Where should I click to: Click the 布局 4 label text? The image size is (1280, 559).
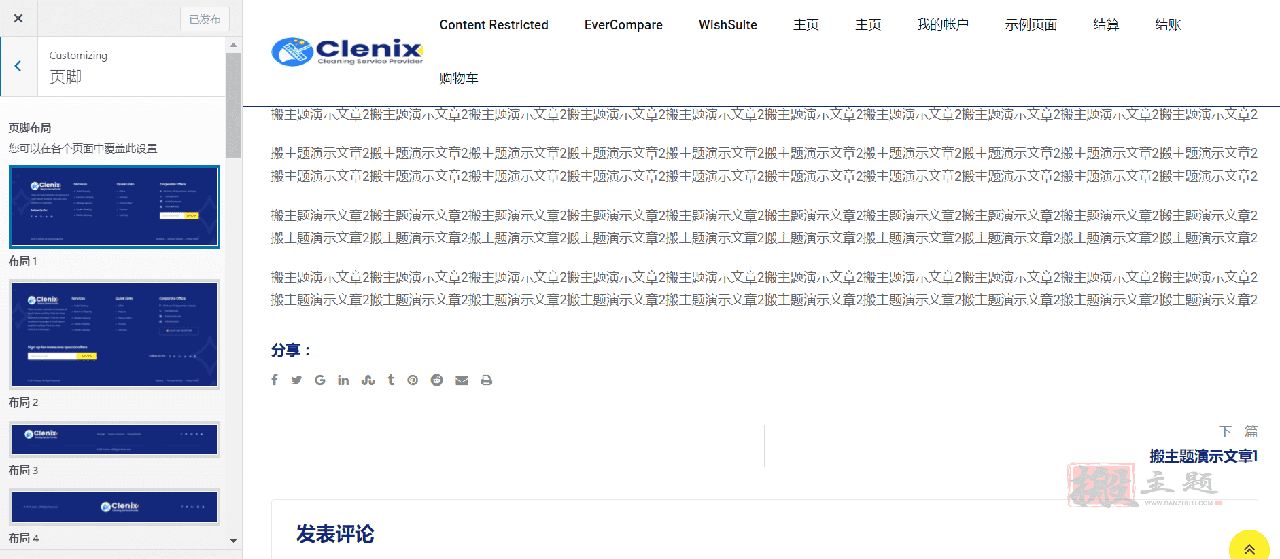tap(23, 538)
